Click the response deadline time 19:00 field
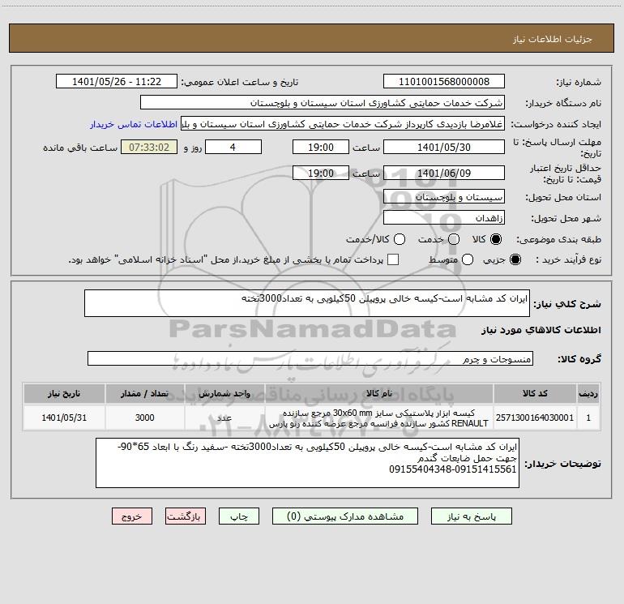The image size is (624, 604). pyautogui.click(x=321, y=147)
